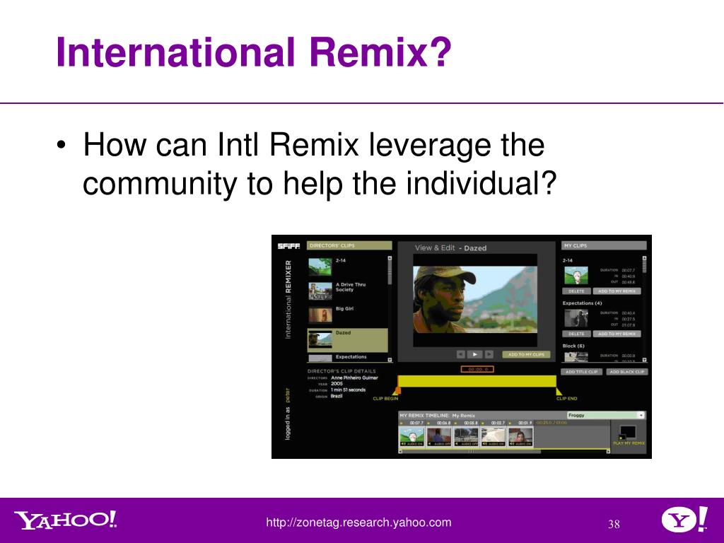Click the slide number 38

click(614, 524)
